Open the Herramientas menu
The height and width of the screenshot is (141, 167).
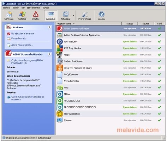34,8
